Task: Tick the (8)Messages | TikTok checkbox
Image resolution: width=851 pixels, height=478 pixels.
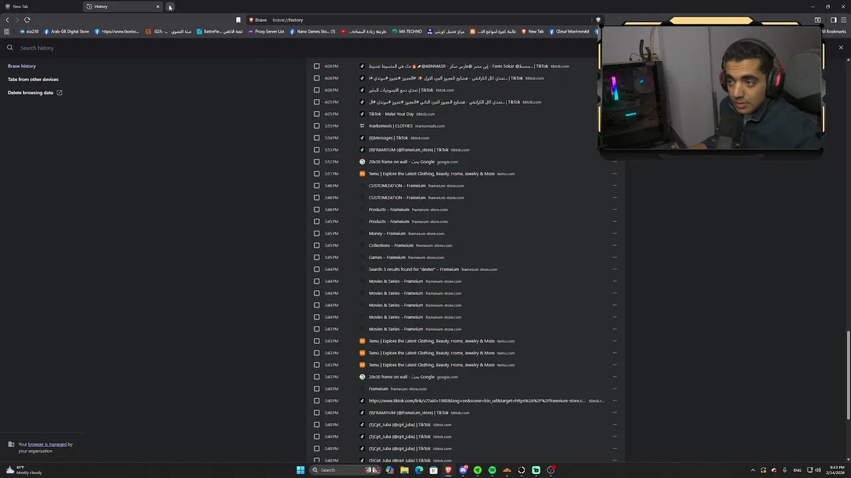Action: pyautogui.click(x=316, y=138)
